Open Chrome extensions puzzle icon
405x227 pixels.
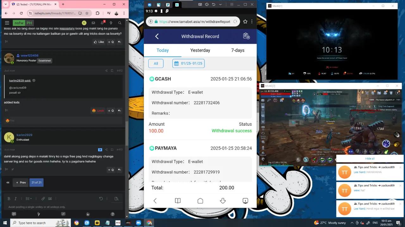click(x=97, y=13)
